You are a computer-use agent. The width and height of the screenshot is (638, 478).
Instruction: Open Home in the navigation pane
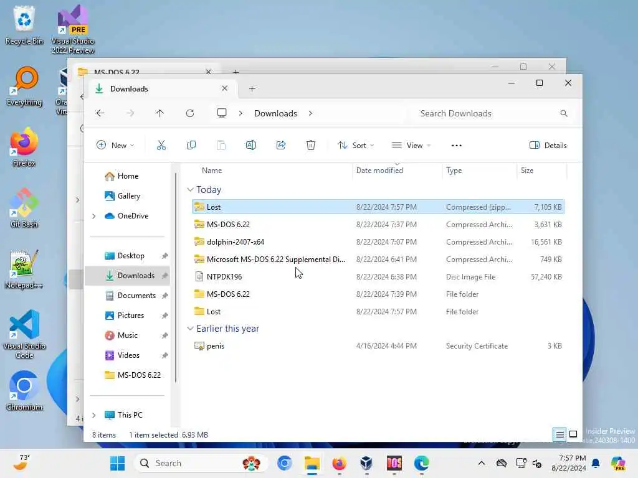[128, 176]
